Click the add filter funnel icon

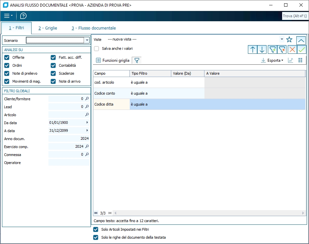tap(272, 50)
